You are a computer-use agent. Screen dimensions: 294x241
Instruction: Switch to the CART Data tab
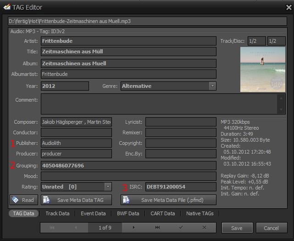[x=163, y=213]
